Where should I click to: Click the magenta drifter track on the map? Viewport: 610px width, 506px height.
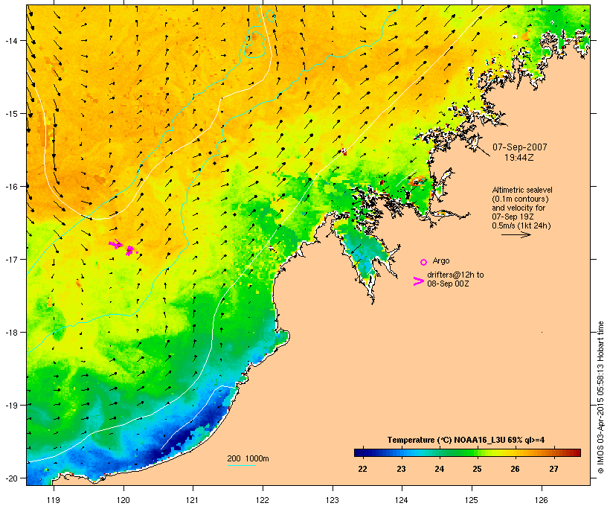[122, 247]
